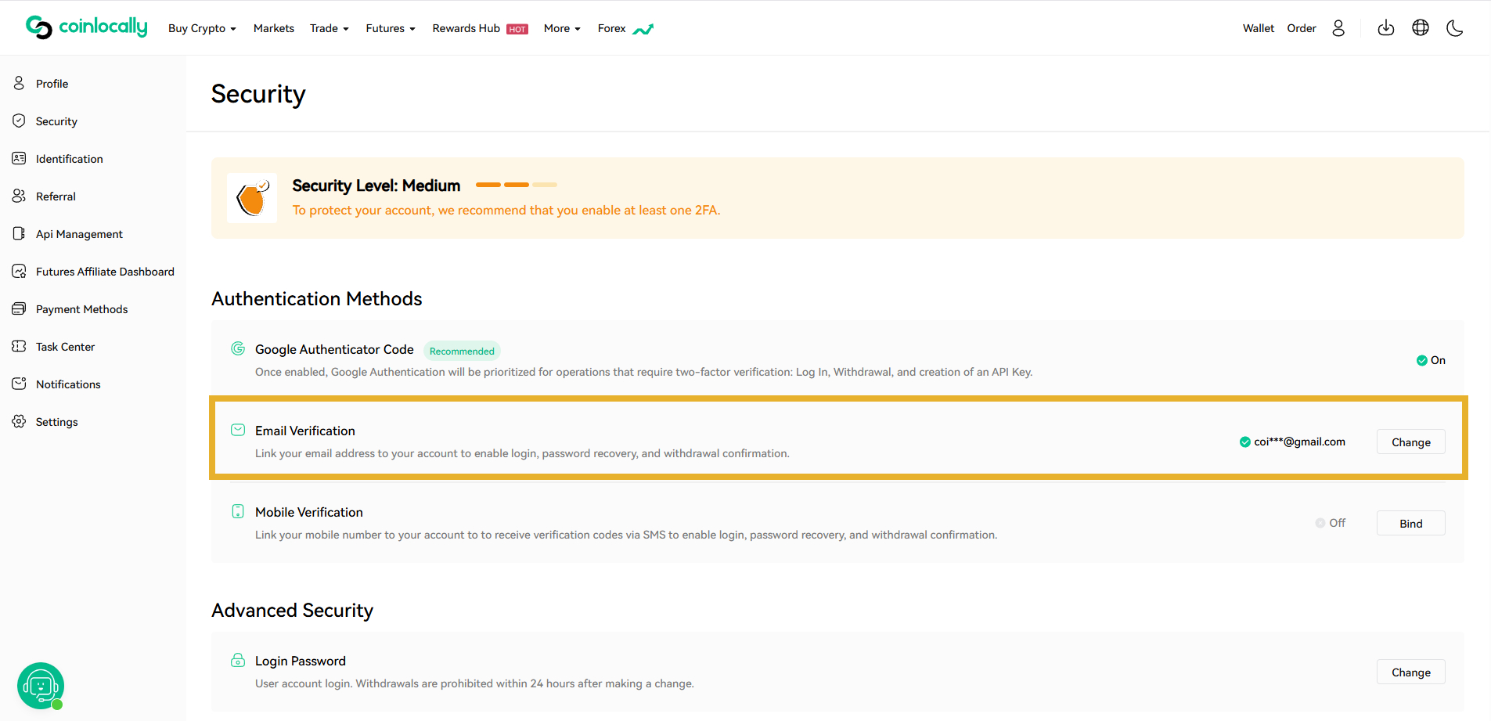
Task: Expand the Futures dropdown menu
Action: click(391, 28)
